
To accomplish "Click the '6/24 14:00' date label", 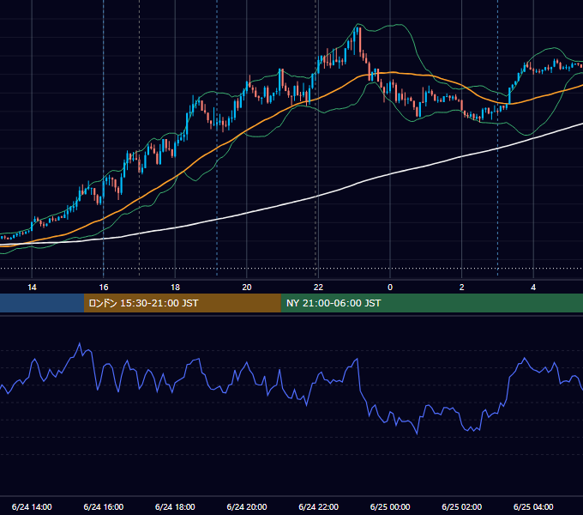I will coord(32,506).
